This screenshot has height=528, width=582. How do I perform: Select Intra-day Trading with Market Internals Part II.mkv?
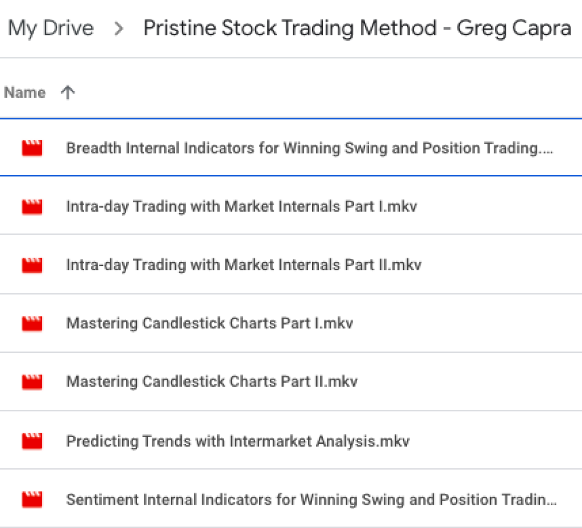click(x=244, y=265)
